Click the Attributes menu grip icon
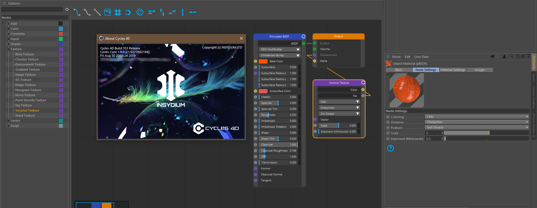This screenshot has width=537, height=208. [x=388, y=57]
